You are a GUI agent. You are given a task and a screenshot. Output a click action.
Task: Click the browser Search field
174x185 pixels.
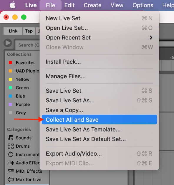point(28,45)
